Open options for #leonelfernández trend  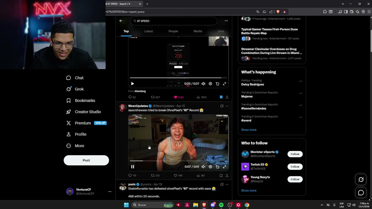pos(301,105)
